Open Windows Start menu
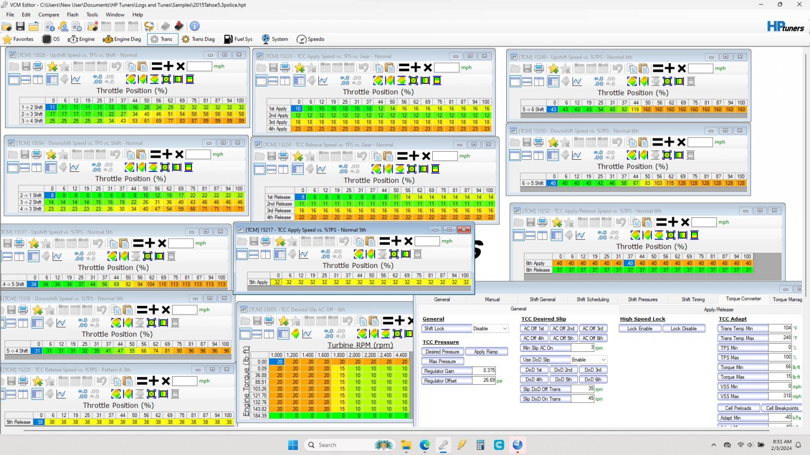810x455 pixels. coord(293,445)
